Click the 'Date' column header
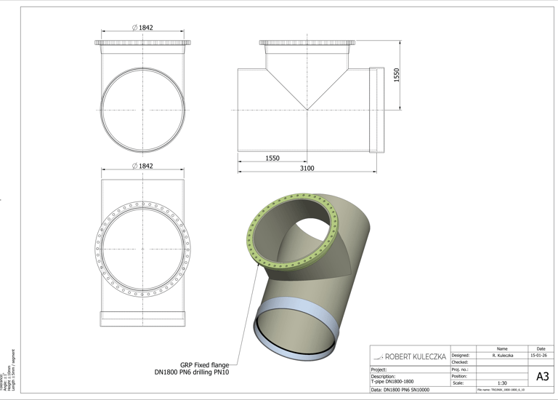Image resolution: width=558 pixels, height=400 pixels. click(541, 348)
